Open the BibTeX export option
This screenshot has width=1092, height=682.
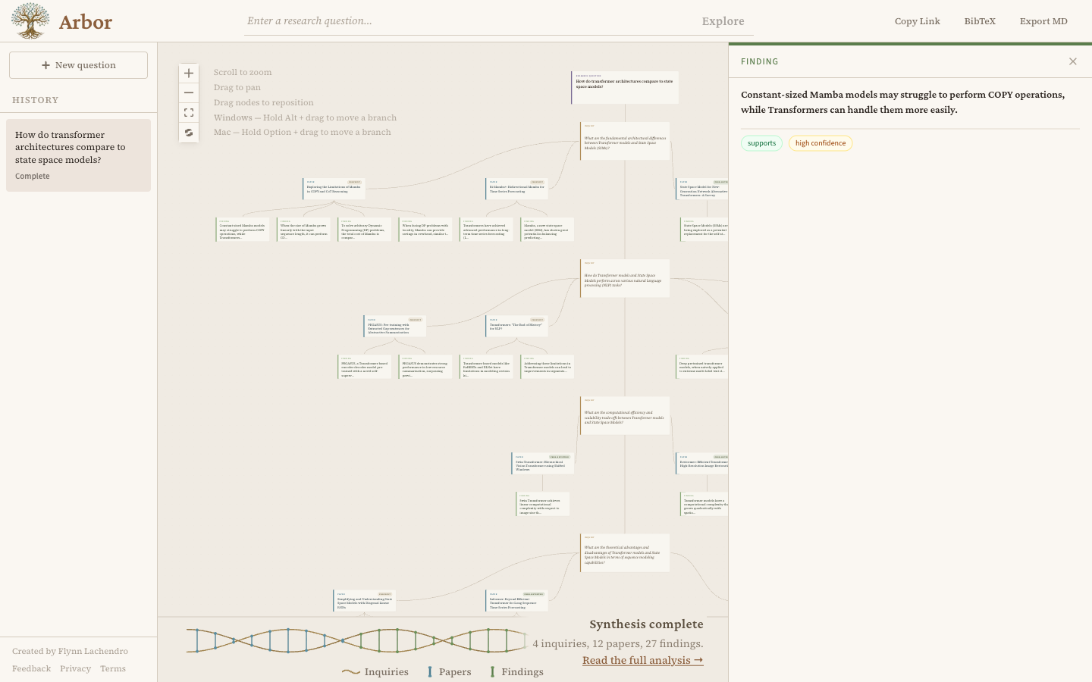tap(980, 21)
